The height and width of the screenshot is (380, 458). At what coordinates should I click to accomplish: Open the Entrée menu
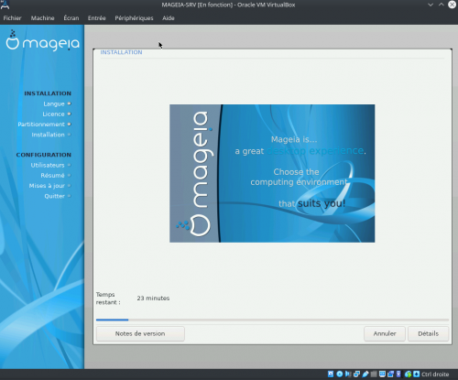click(96, 18)
